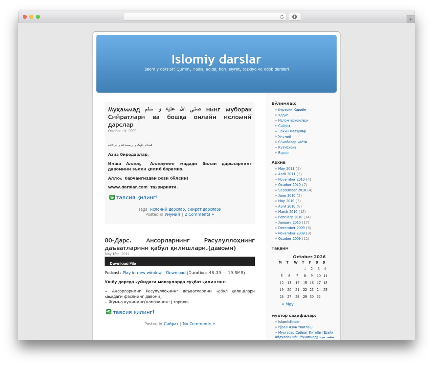Click share icon in the October 1st post
Screen dimensions: 433x366
pos(112,197)
